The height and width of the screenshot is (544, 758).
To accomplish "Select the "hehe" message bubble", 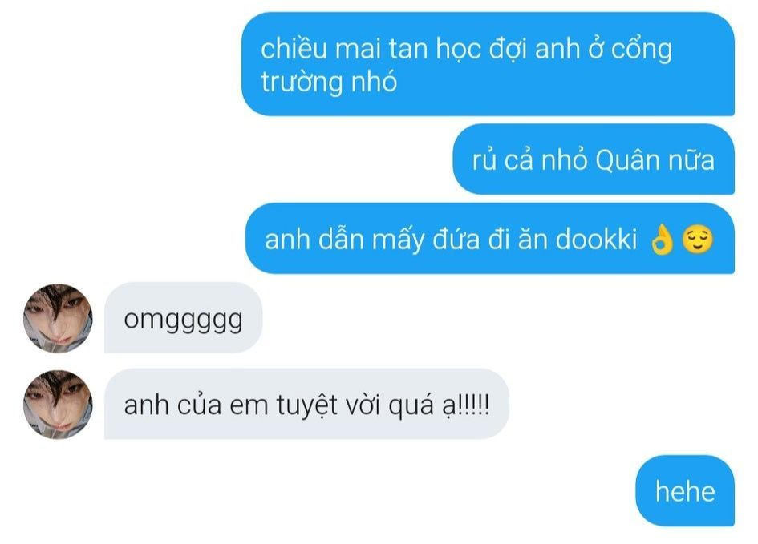I will (x=685, y=490).
